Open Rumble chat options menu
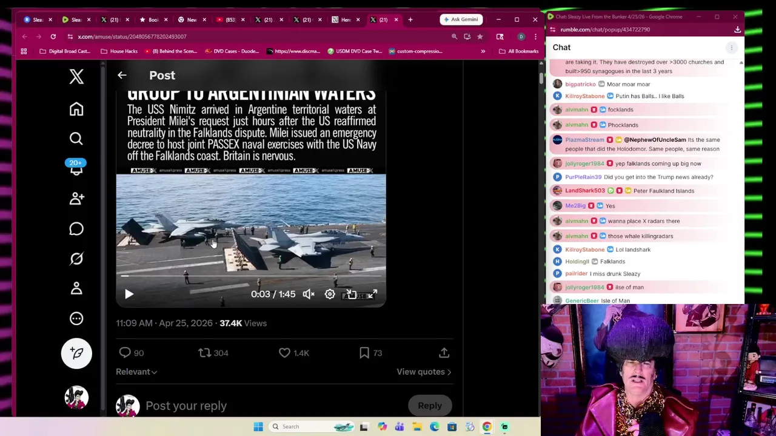This screenshot has width=776, height=436. point(732,47)
